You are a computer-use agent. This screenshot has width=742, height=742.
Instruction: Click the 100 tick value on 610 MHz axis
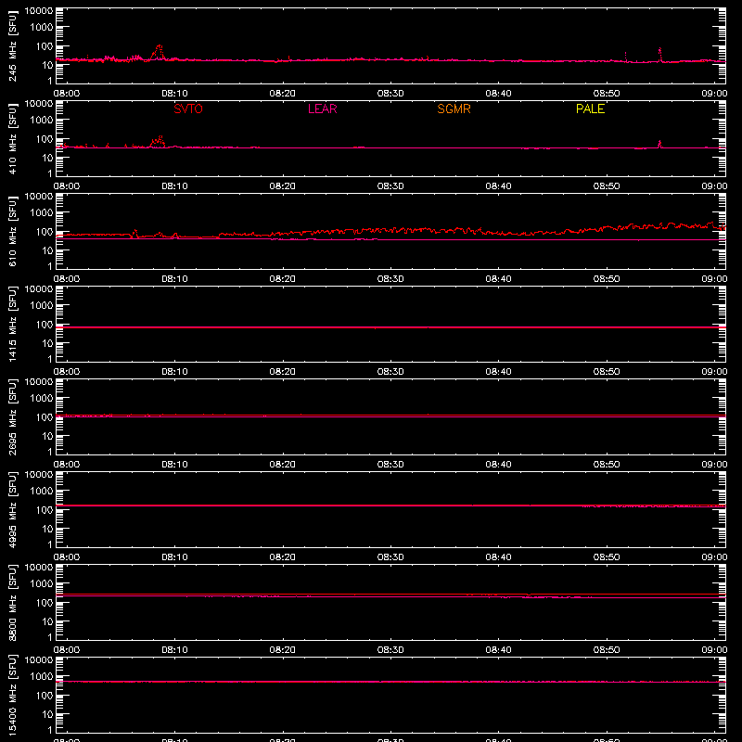tap(45, 232)
